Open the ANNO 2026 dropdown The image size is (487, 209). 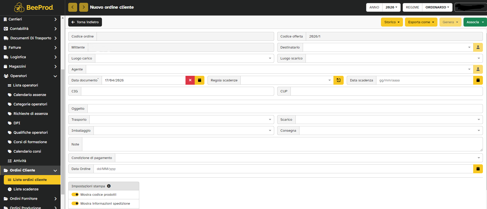391,7
